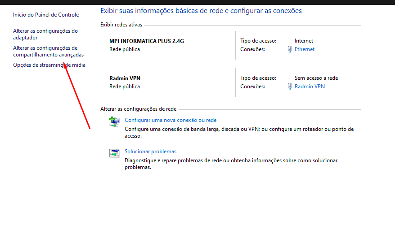The height and width of the screenshot is (238, 395).
Task: Open Configurar uma nova conexão ou rede
Action: click(x=171, y=120)
